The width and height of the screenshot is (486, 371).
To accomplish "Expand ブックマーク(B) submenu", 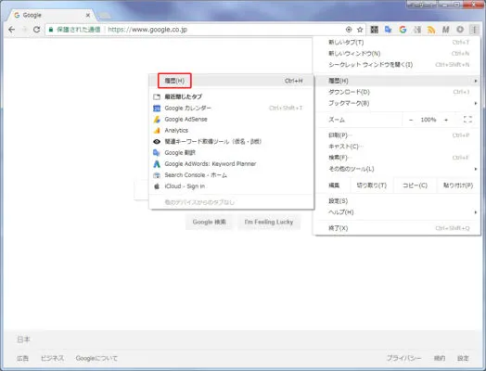I will point(397,103).
